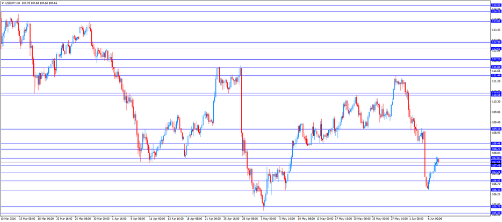Click the USDJPY,H4 chart title text
The image size is (502, 222).
[x=13, y=3]
